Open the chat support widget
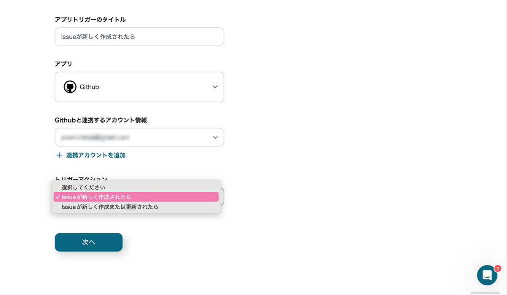This screenshot has height=295, width=507. [x=487, y=275]
